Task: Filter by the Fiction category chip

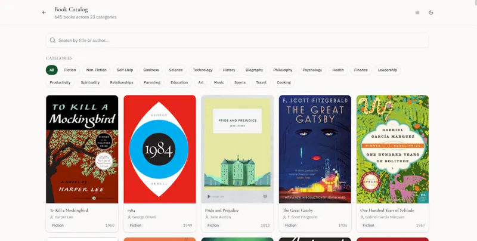Action: point(70,70)
